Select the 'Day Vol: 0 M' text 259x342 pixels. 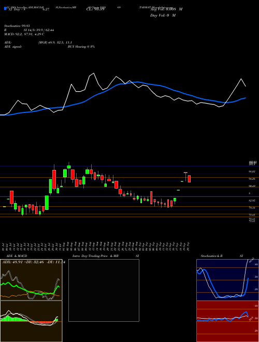(163, 16)
